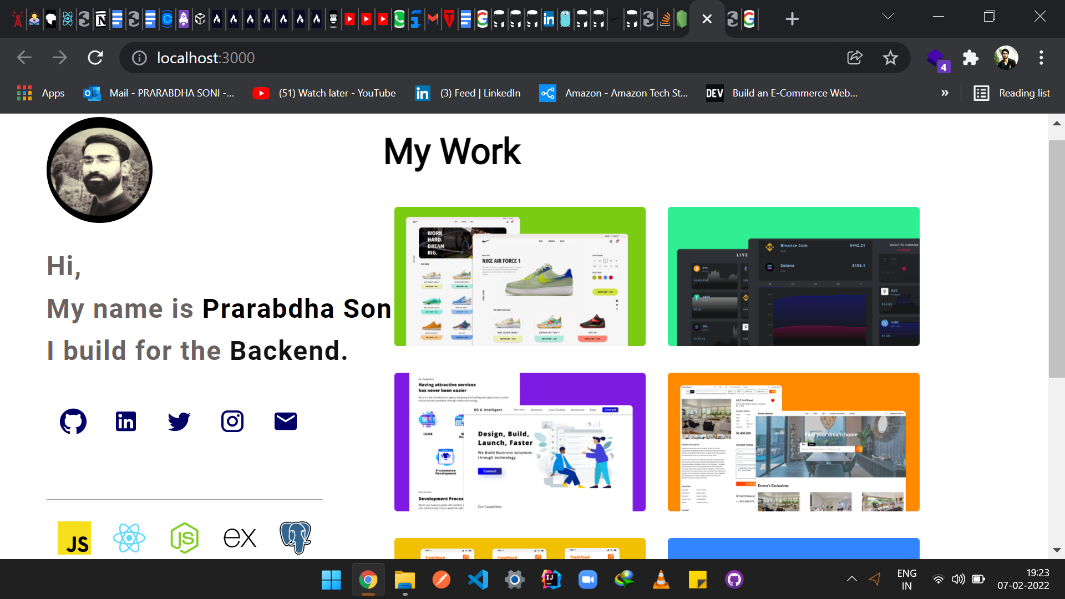Open the Extensions puzzle icon

[970, 58]
